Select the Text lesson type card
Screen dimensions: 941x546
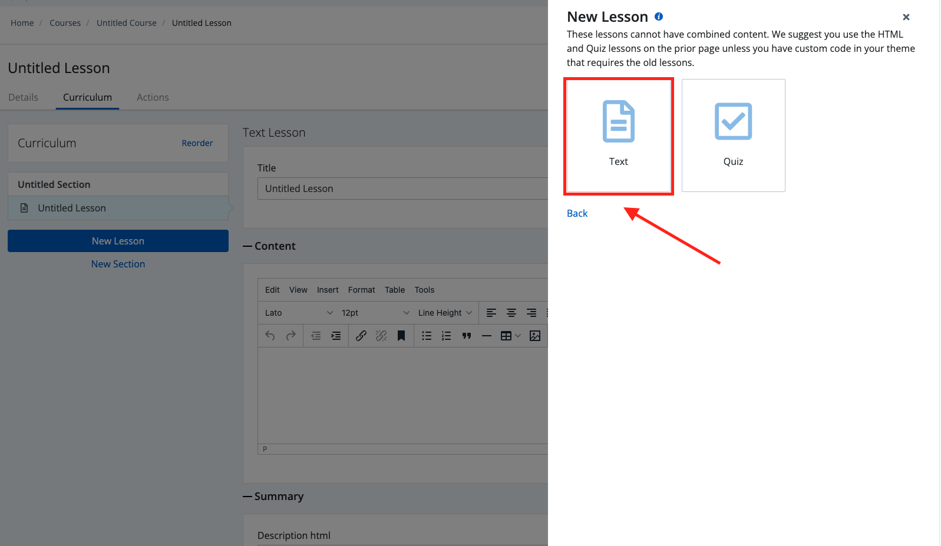(618, 135)
